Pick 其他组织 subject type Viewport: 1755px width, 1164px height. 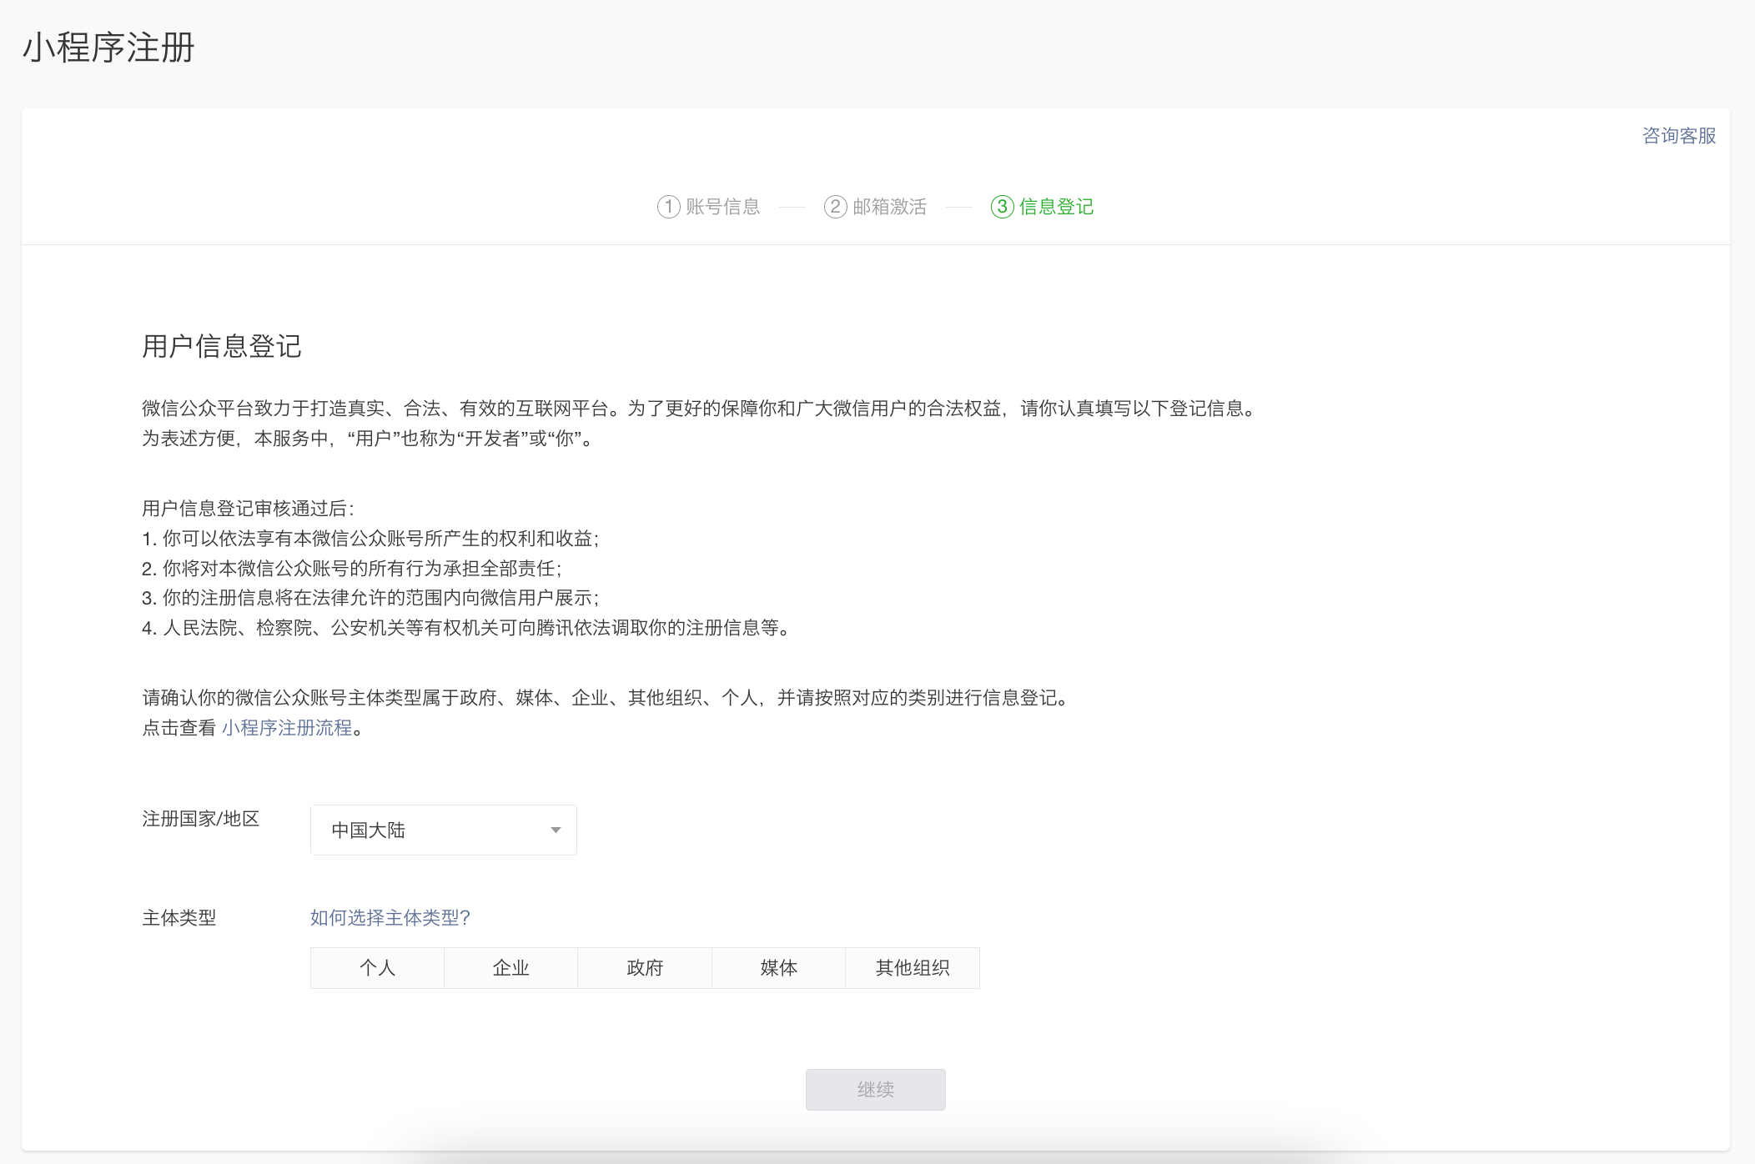913,968
